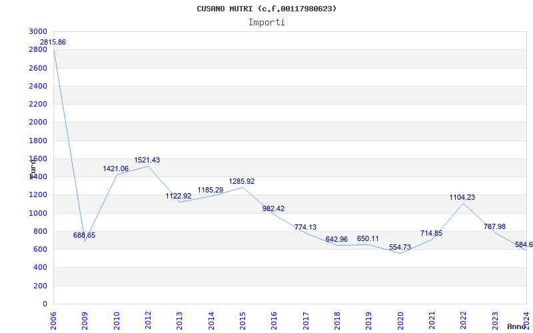Image resolution: width=533 pixels, height=333 pixels.
Task: Click the x-axis year 2014
Action: pyautogui.click(x=211, y=321)
